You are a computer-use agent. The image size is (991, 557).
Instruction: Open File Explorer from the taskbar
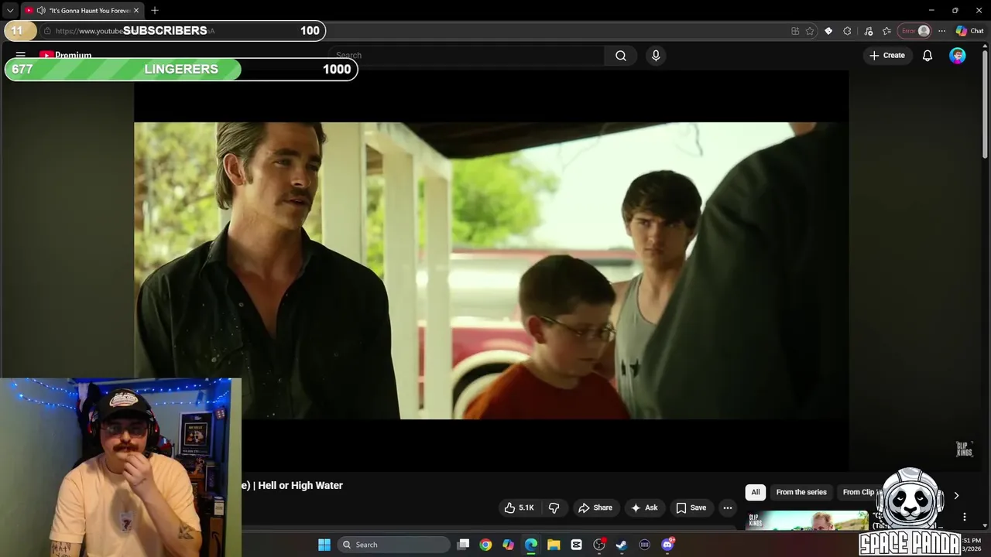pyautogui.click(x=554, y=545)
